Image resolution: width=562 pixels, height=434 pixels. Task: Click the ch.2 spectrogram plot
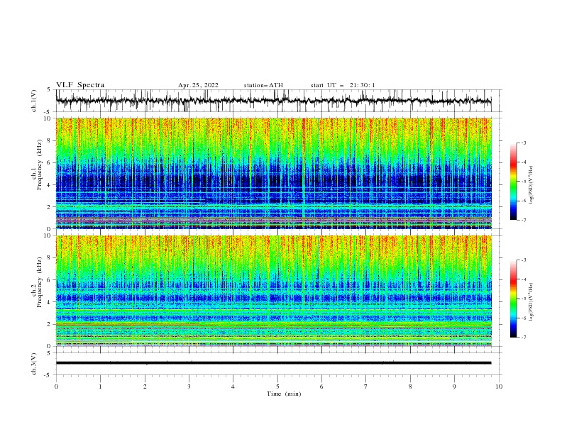tap(273, 291)
